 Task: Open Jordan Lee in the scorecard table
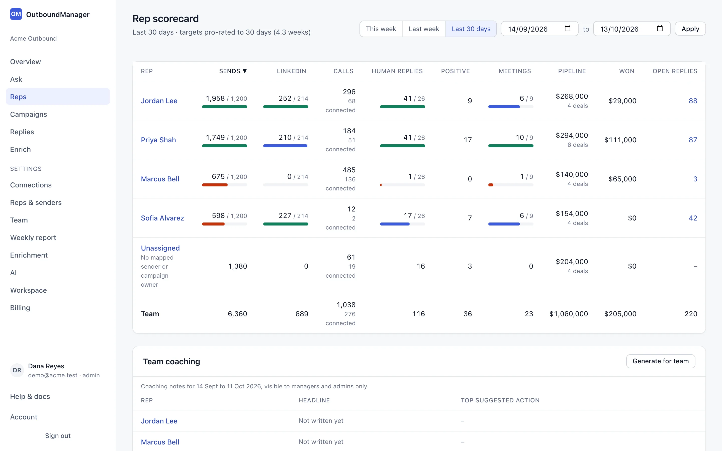pyautogui.click(x=159, y=101)
